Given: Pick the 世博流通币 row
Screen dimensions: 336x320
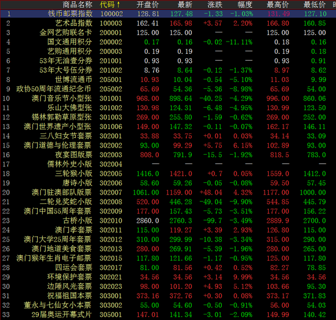Looking at the screenshot, I should point(168,80).
